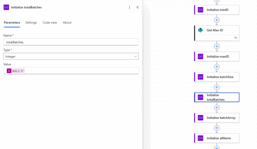
Task: Insert a step after Initialize totalBatches
Action: 217,107
